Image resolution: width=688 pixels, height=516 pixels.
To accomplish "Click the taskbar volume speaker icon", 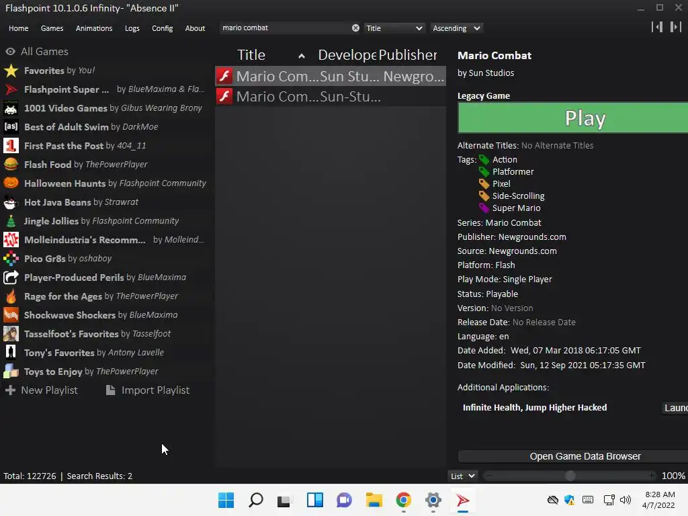I will (x=626, y=500).
